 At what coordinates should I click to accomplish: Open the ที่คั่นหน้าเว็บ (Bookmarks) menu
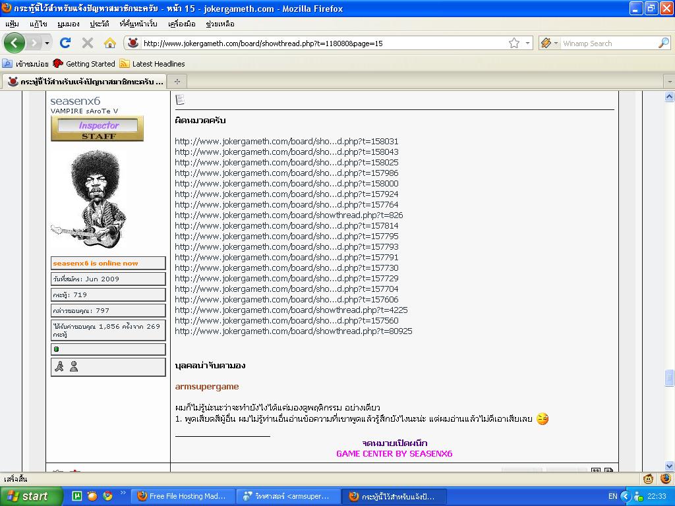coord(138,24)
